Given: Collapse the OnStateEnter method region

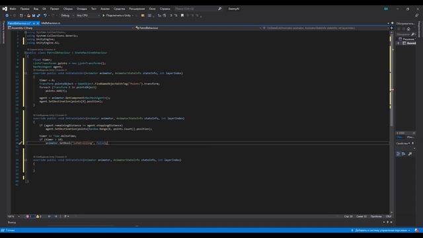Looking at the screenshot, I should [x=26, y=73].
